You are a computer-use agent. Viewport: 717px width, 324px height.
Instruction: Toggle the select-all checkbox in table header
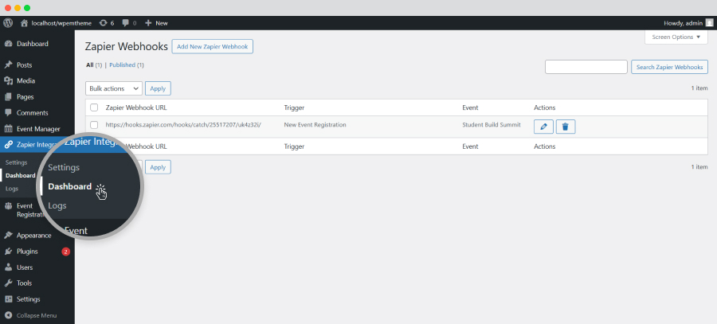[94, 107]
